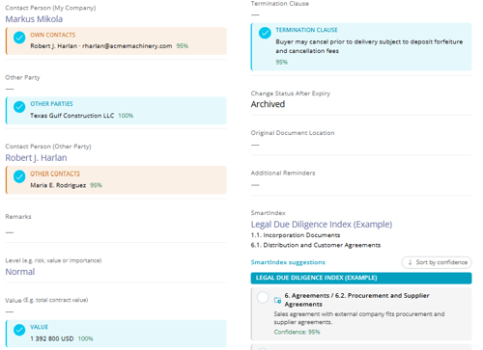This screenshot has width=483, height=350.
Task: Click the Confidence: 95% label
Action: click(x=297, y=332)
